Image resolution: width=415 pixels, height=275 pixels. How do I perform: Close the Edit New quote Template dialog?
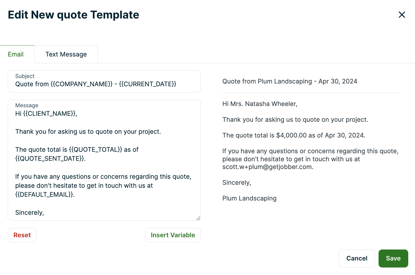coord(402,15)
